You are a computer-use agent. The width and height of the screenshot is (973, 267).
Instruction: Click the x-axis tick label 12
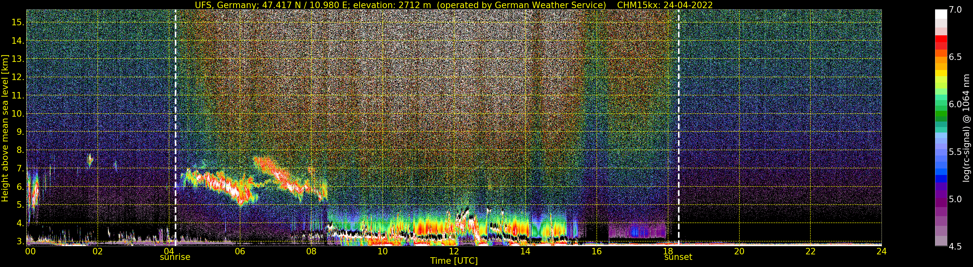[x=454, y=251]
